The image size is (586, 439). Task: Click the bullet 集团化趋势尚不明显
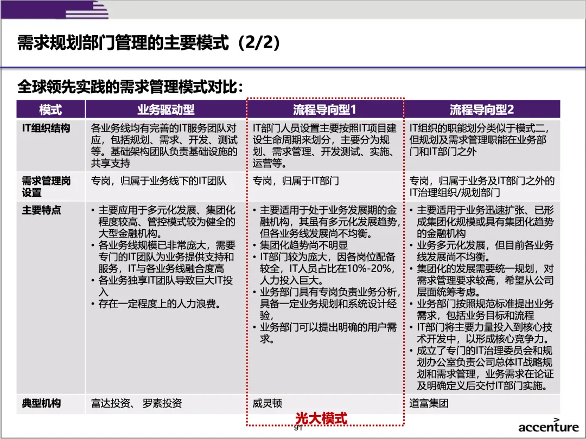pos(300,246)
